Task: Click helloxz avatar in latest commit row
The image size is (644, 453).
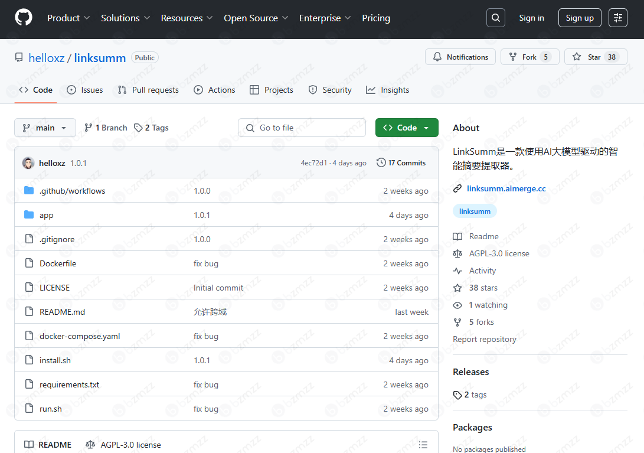Action: coord(28,163)
